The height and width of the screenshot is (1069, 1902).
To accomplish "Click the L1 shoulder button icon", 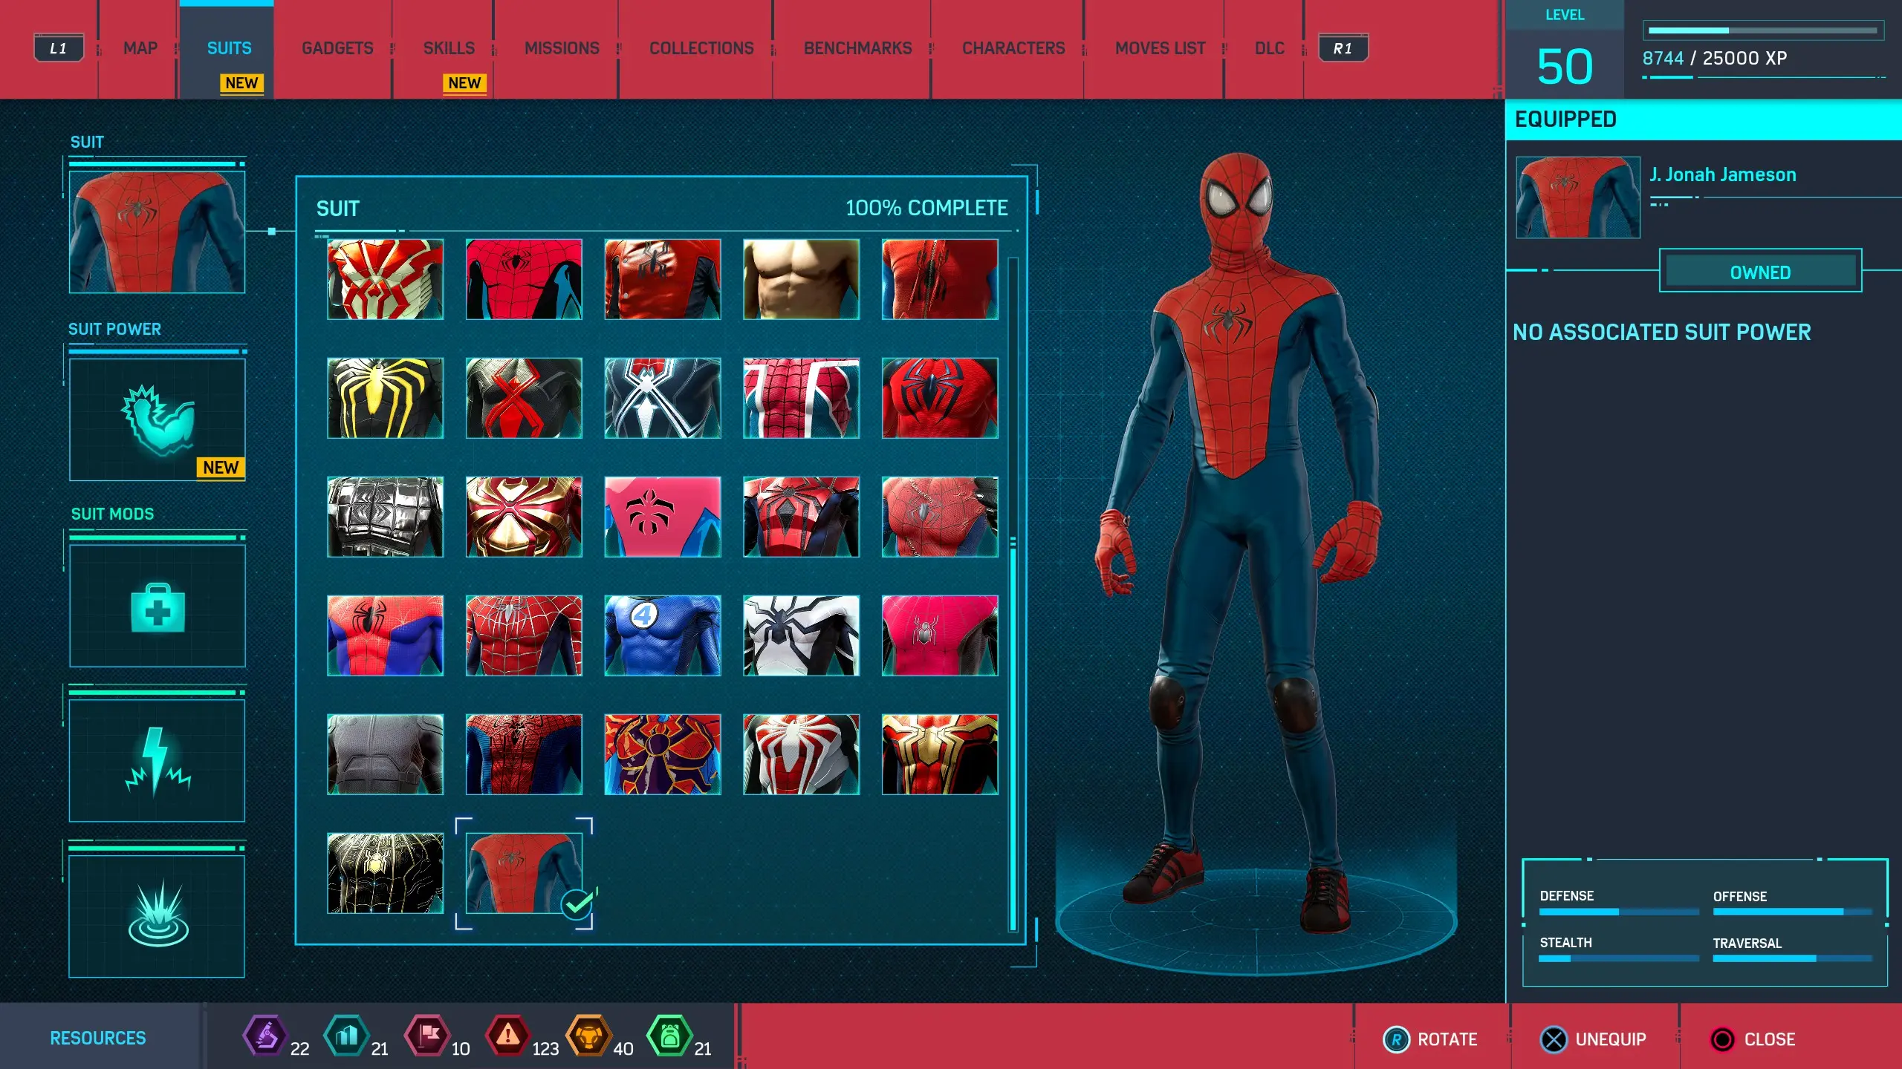I will coord(59,48).
